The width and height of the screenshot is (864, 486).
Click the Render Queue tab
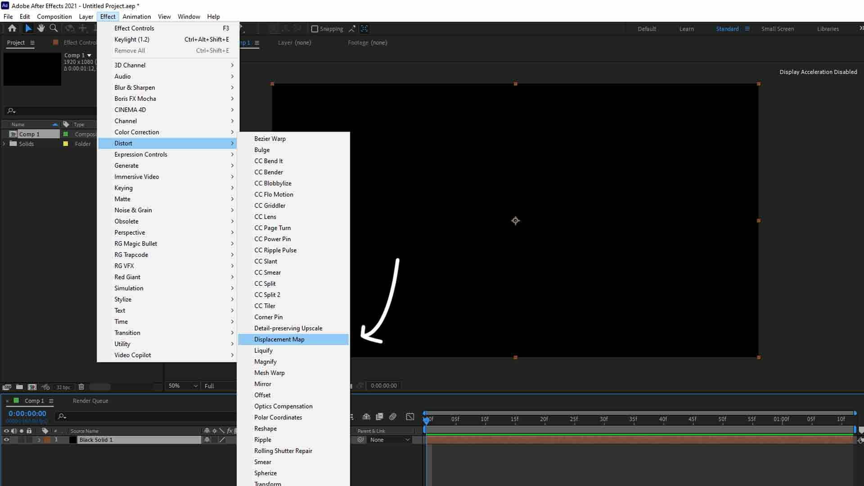tap(90, 400)
